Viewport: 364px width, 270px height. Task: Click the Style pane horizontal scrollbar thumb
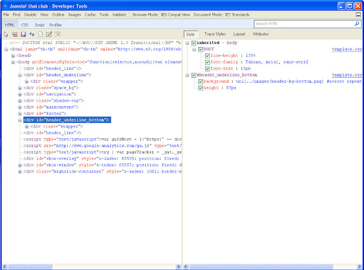click(x=261, y=267)
